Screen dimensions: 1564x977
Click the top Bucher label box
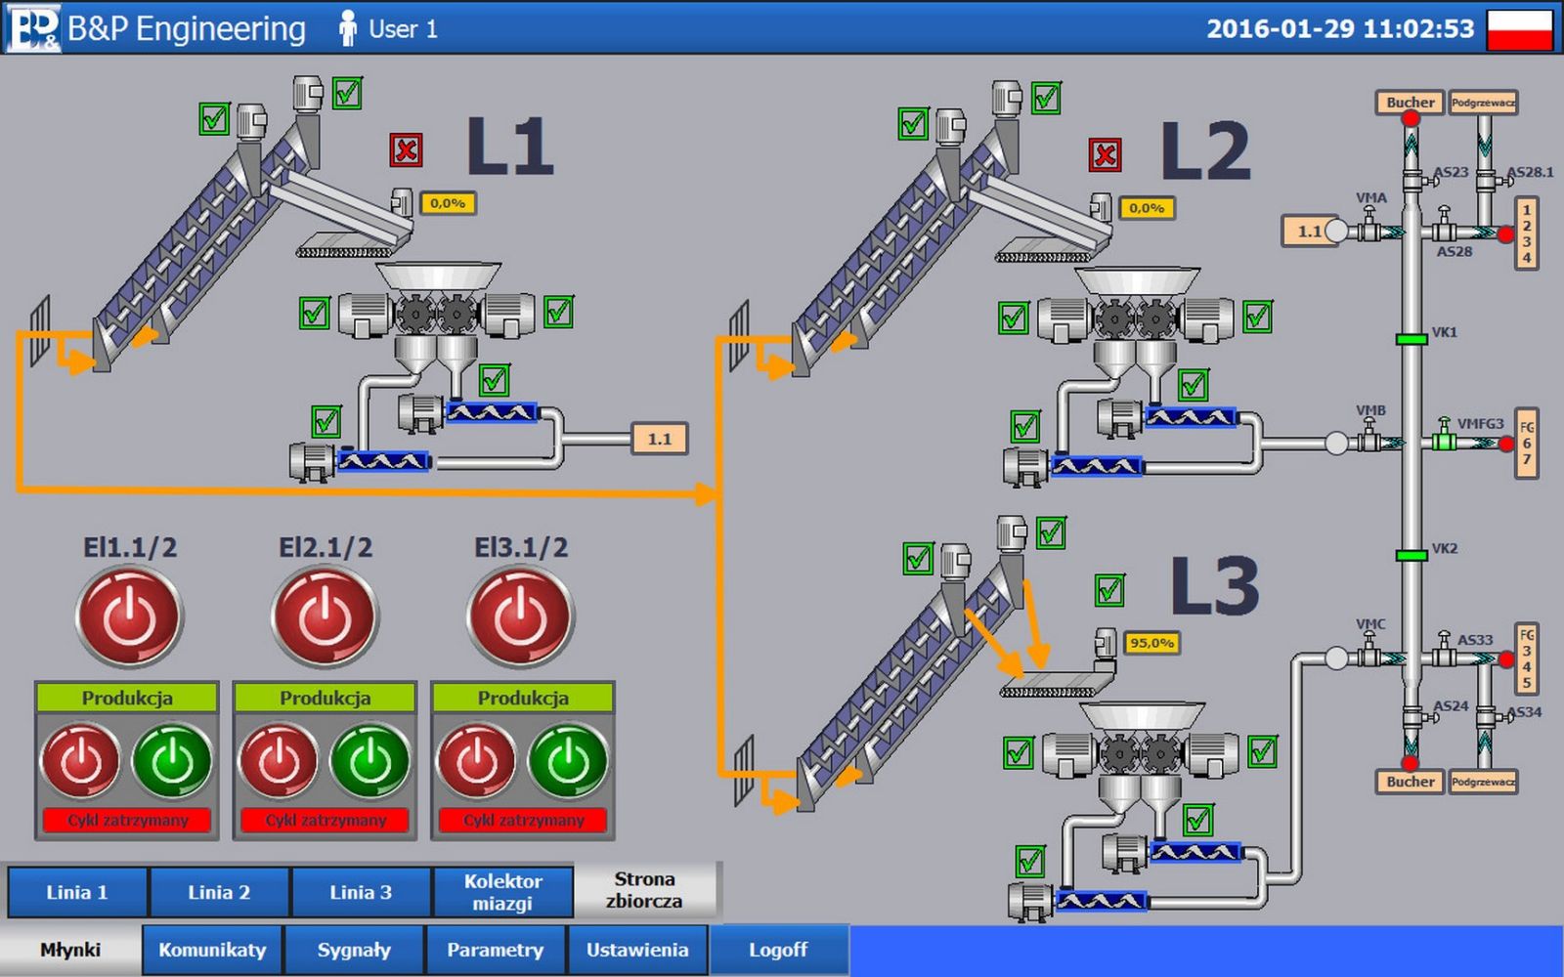[x=1410, y=103]
